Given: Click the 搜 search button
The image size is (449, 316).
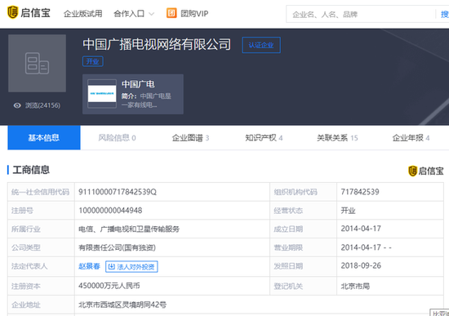Looking at the screenshot, I should tap(444, 14).
